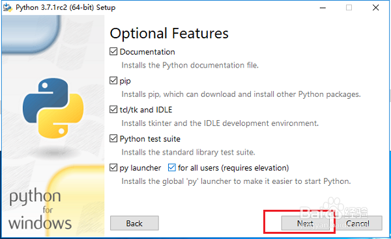Click the Optional Features heading
This screenshot has width=391, height=239.
[x=169, y=34]
